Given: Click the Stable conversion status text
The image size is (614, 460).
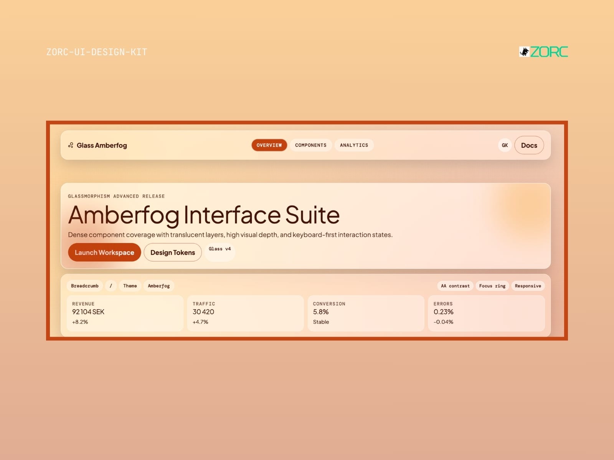Looking at the screenshot, I should [x=321, y=322].
